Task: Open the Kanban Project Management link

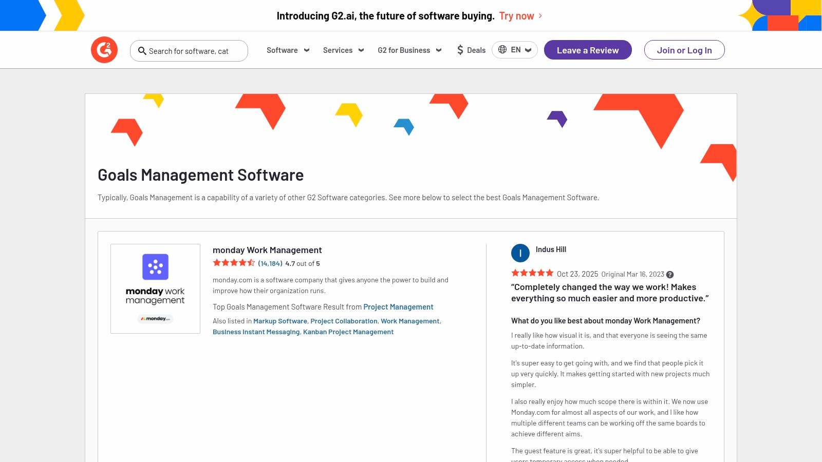Action: click(x=348, y=332)
